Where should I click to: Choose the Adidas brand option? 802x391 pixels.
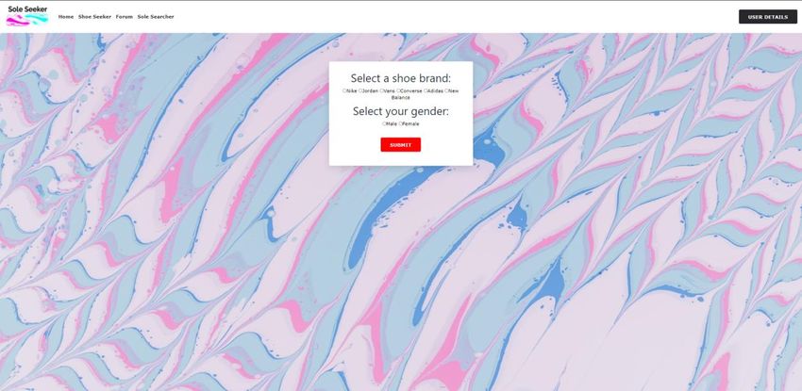point(426,90)
